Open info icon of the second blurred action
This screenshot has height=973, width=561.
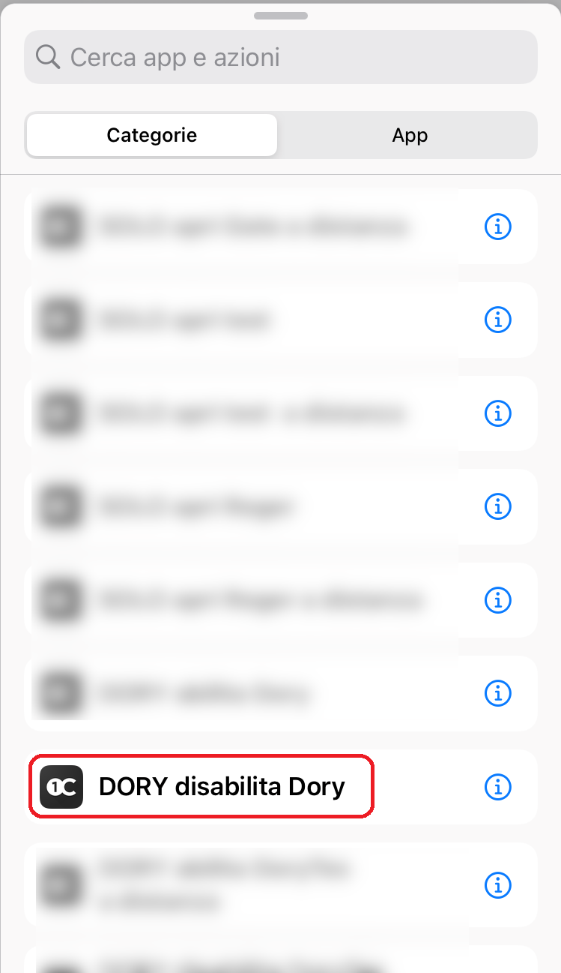pos(497,320)
